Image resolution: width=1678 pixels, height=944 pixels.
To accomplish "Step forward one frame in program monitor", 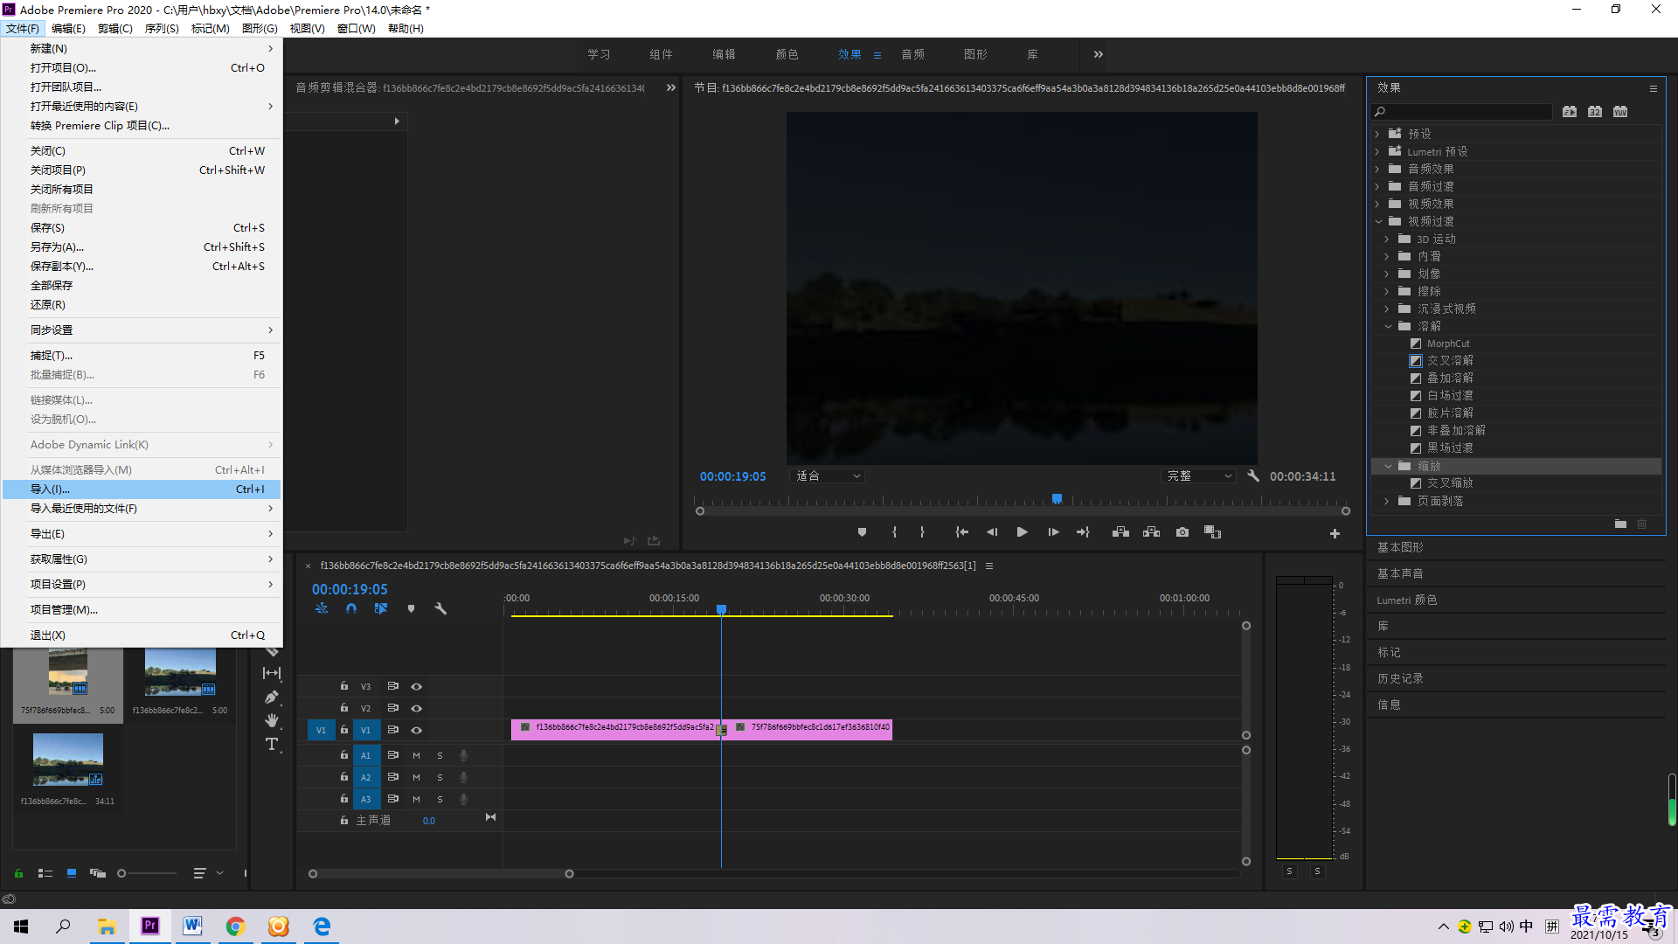I will tap(1053, 532).
